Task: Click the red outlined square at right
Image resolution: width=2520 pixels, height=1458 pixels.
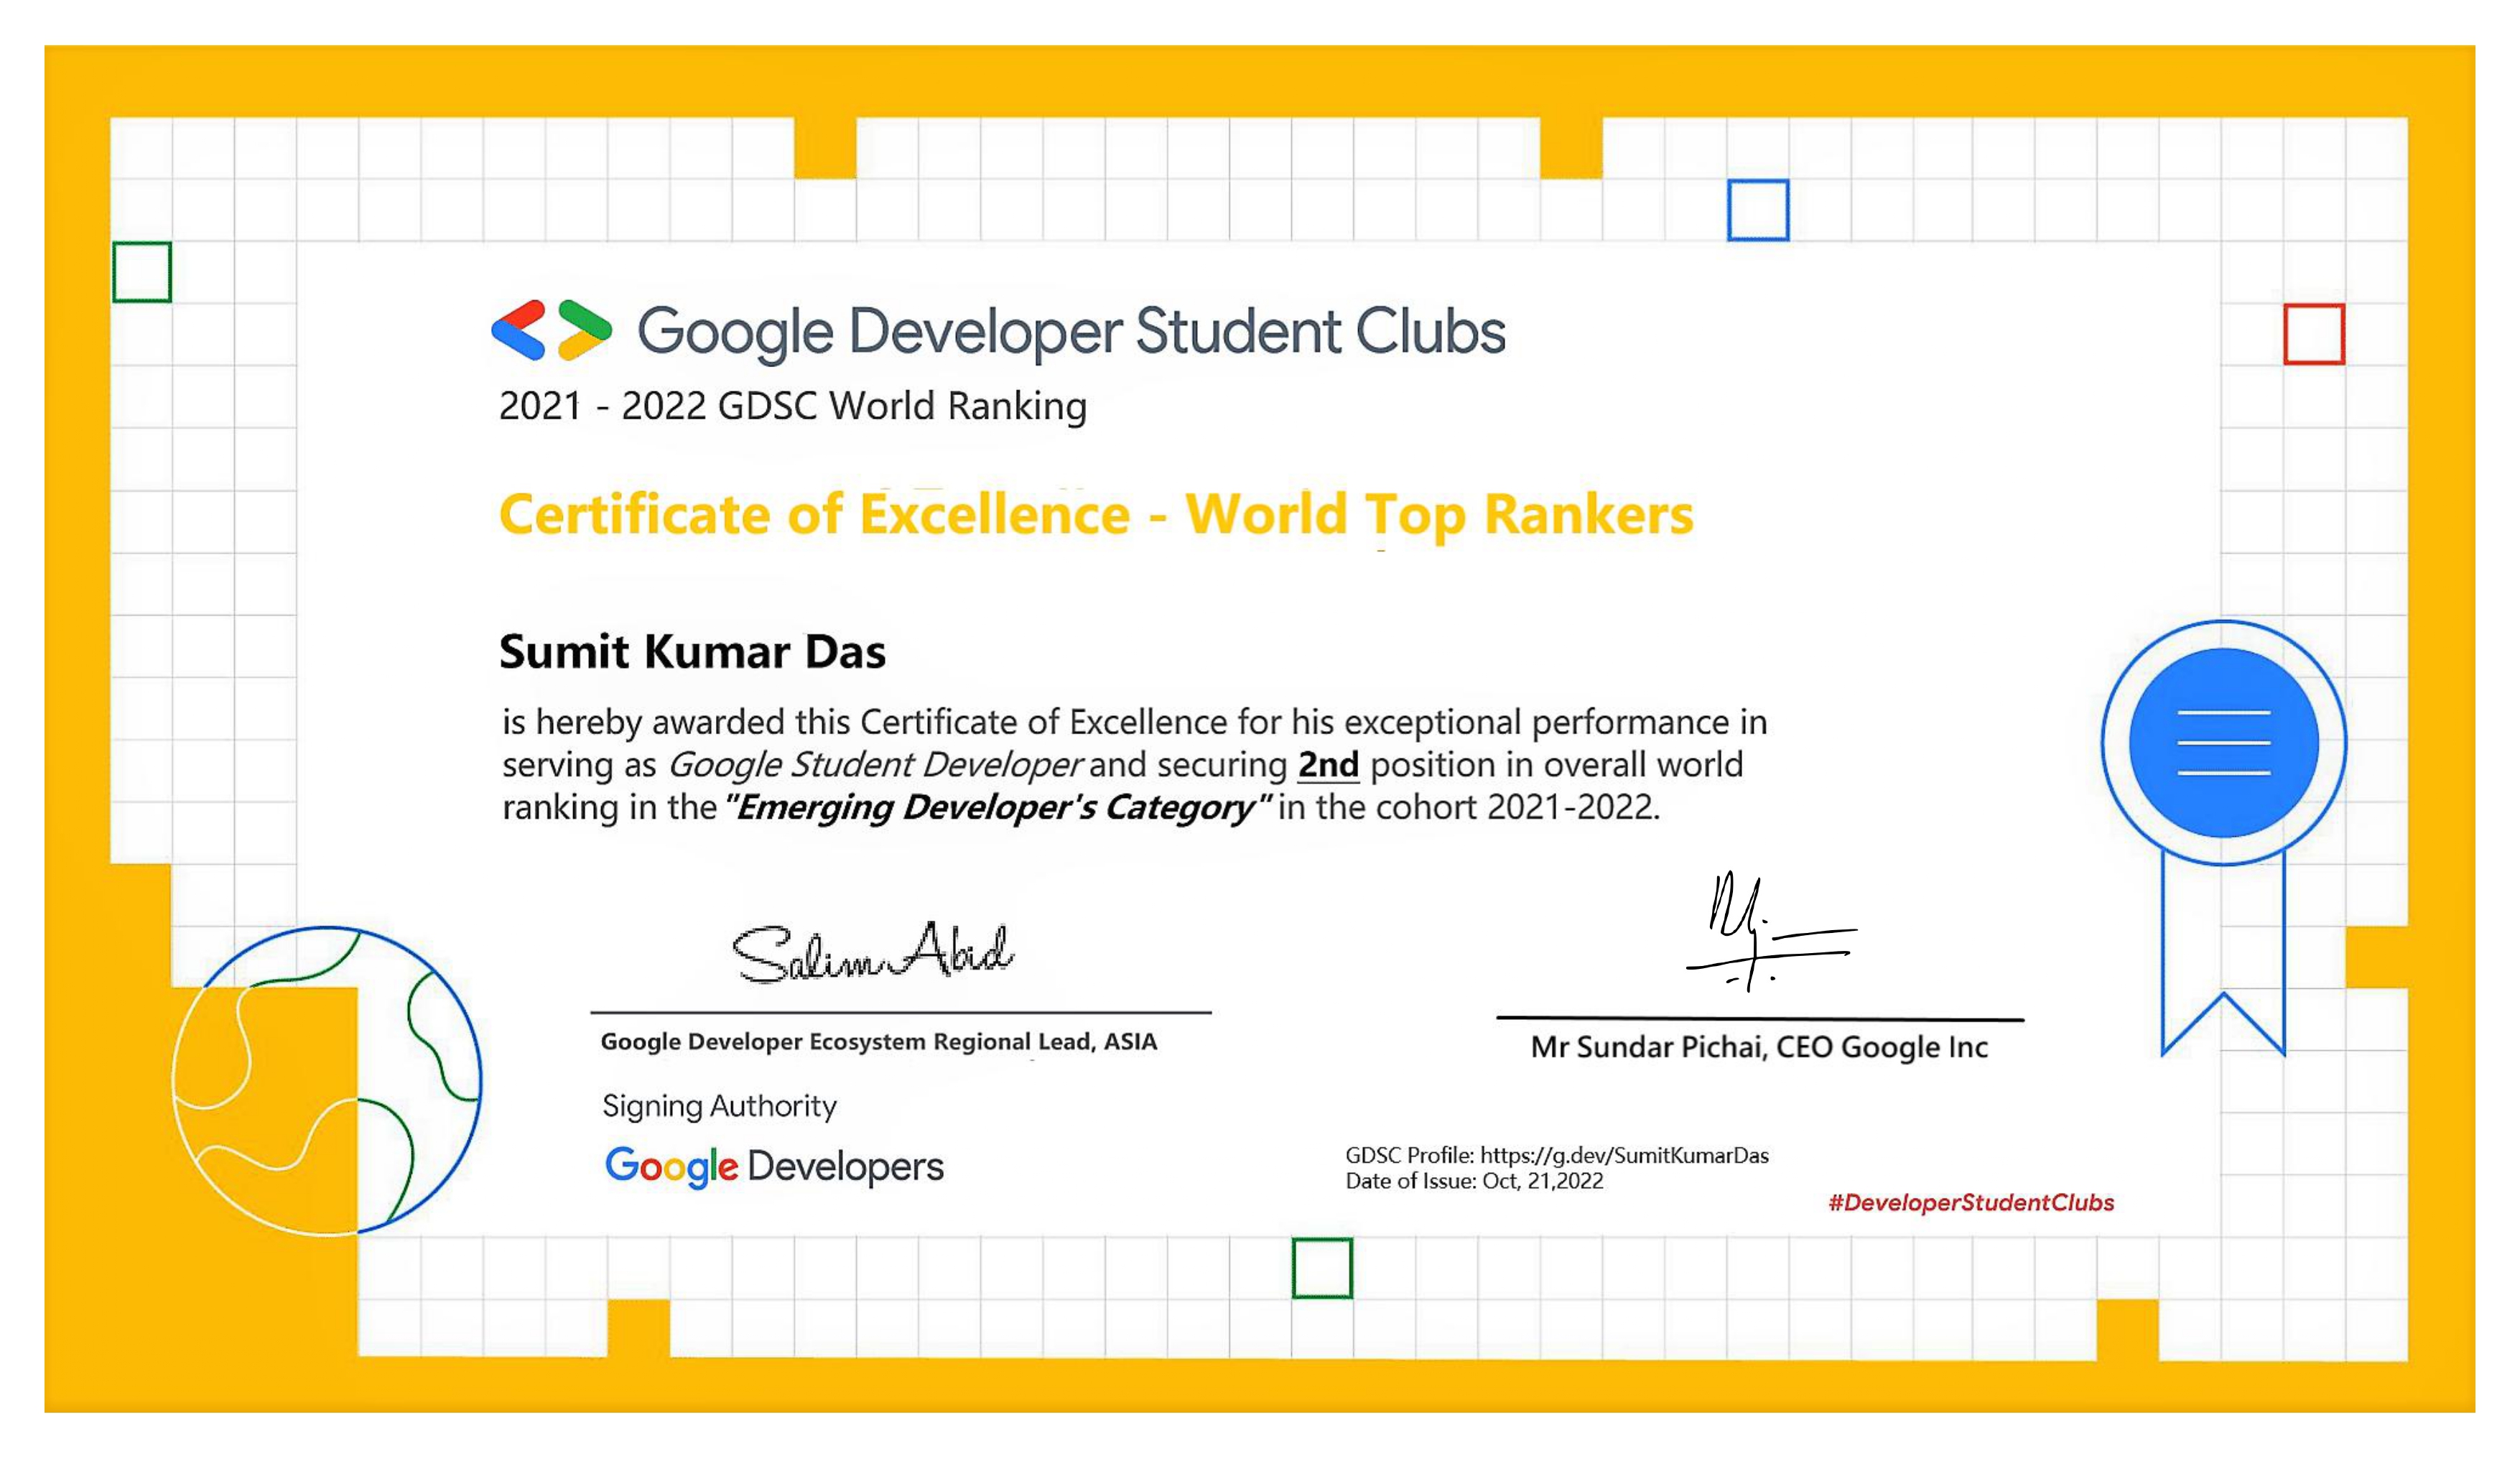Action: (x=2313, y=334)
